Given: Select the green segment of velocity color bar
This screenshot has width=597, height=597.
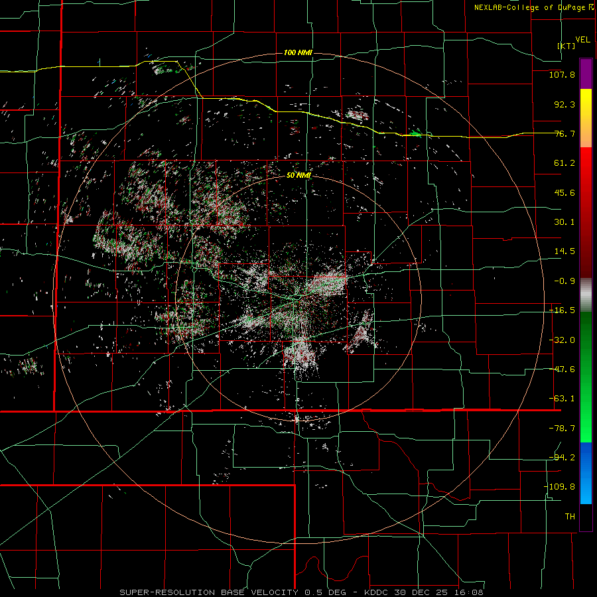Looking at the screenshot, I should (x=586, y=377).
